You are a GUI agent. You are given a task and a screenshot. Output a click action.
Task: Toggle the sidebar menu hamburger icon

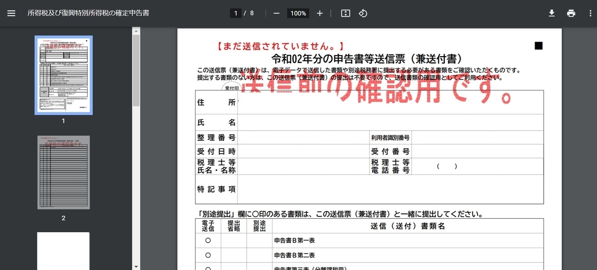click(11, 13)
